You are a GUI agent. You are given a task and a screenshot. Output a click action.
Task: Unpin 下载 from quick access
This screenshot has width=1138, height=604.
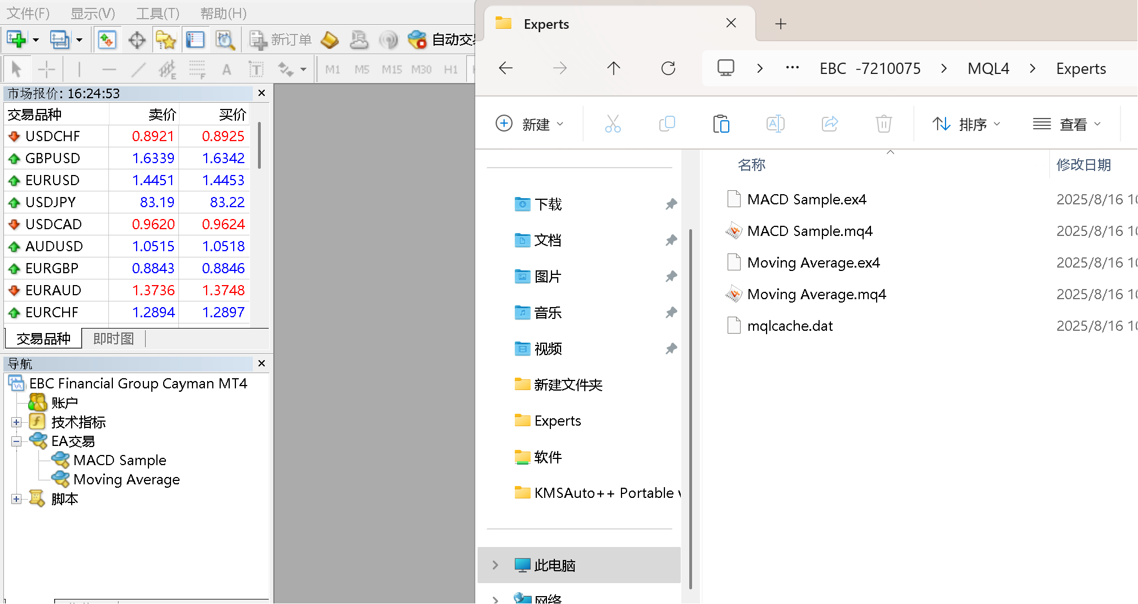click(x=671, y=204)
